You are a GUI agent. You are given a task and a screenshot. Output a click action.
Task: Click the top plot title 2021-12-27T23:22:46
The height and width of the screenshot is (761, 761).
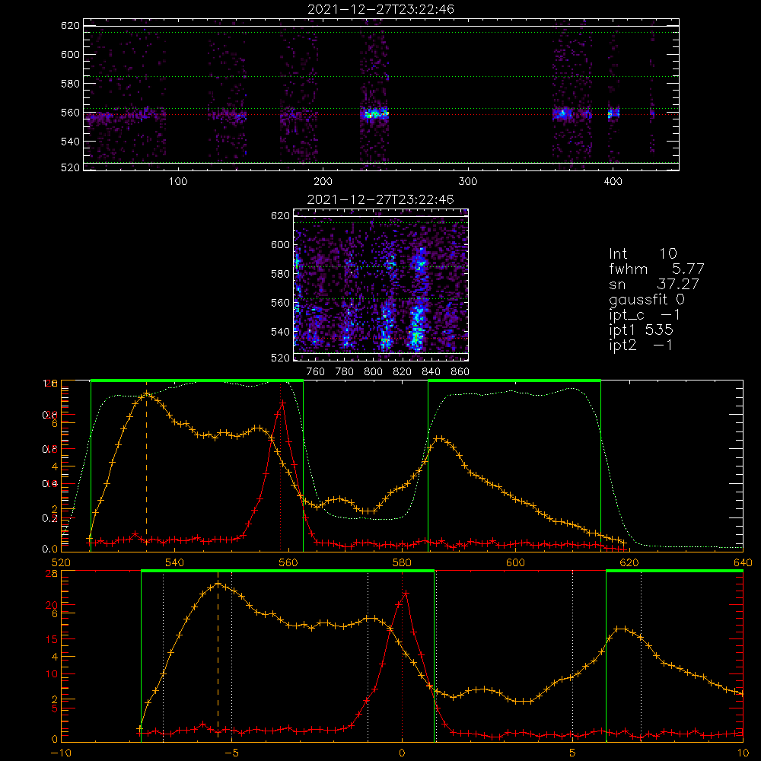[x=380, y=9]
